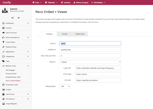
Task: Open iFrame Embed
Action: [x=11, y=74]
